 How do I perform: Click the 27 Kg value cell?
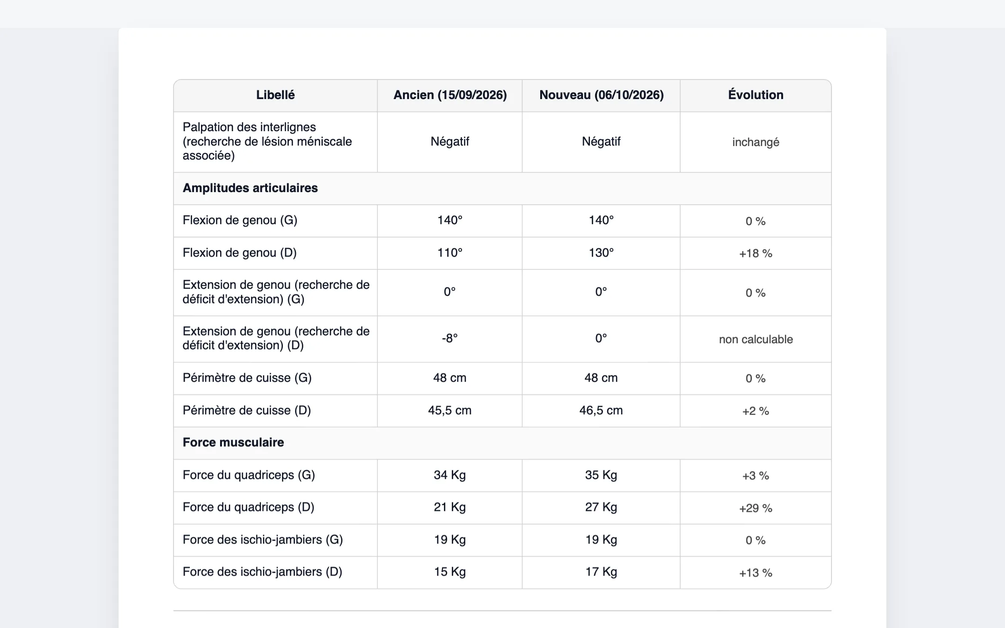[x=601, y=507]
